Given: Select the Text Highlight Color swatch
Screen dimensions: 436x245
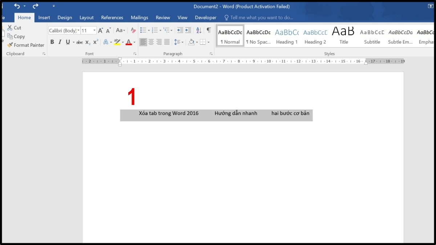Looking at the screenshot, I should (x=117, y=42).
